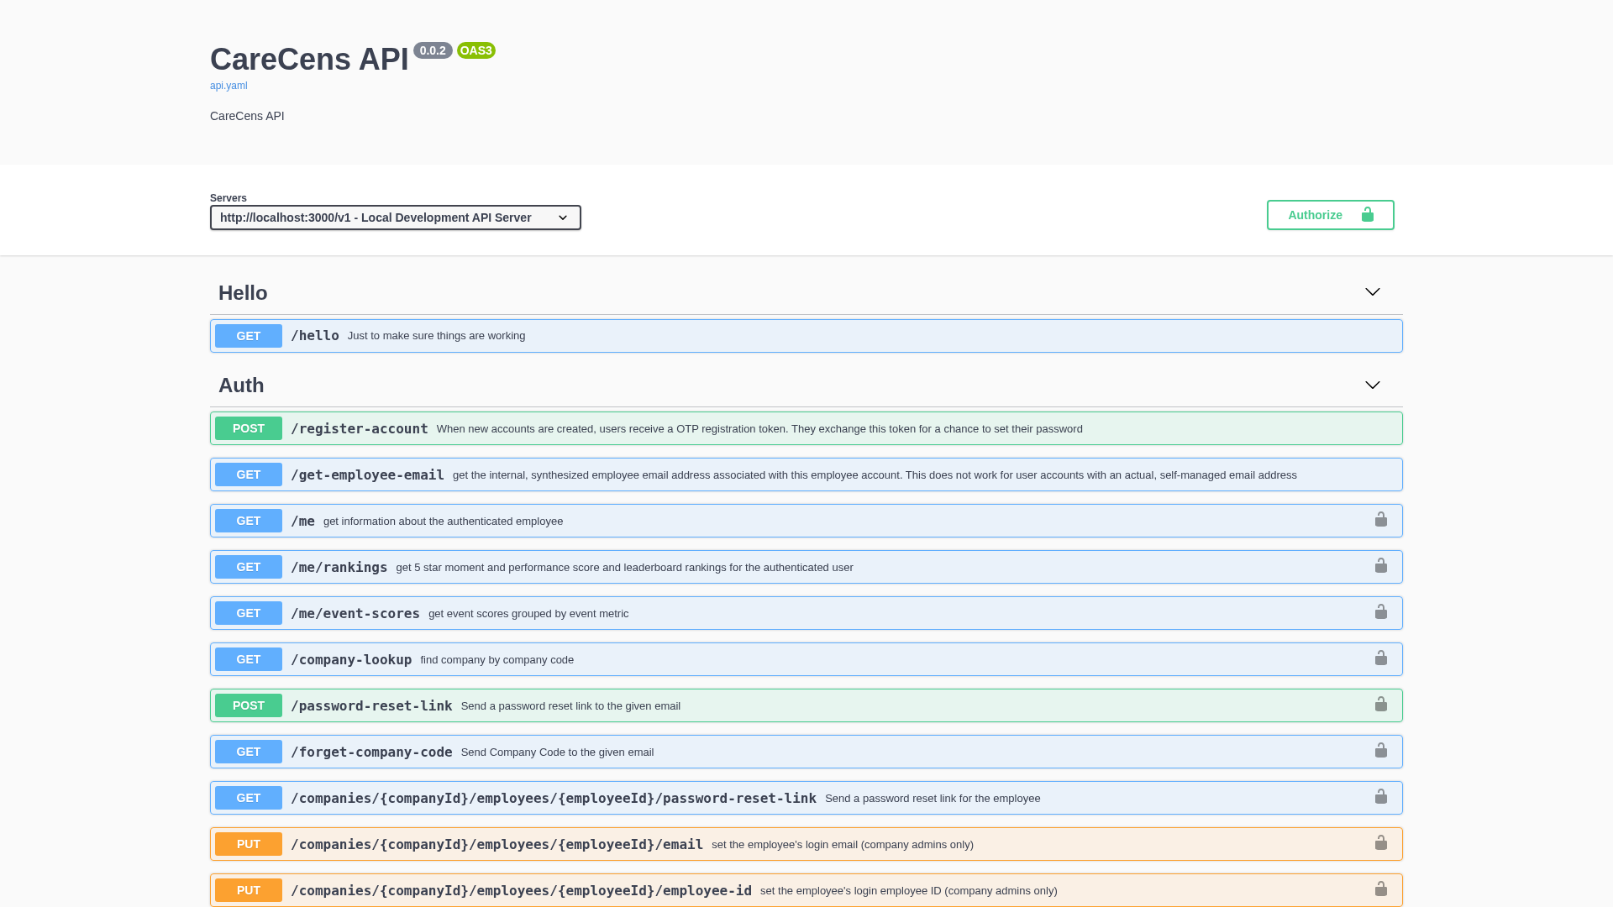Viewport: 1613px width, 907px height.
Task: Click the /hello path text
Action: coord(315,336)
